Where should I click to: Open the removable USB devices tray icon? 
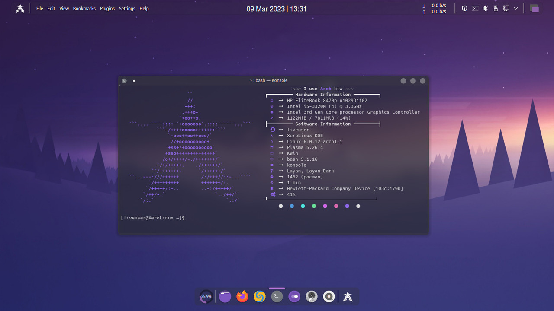496,8
